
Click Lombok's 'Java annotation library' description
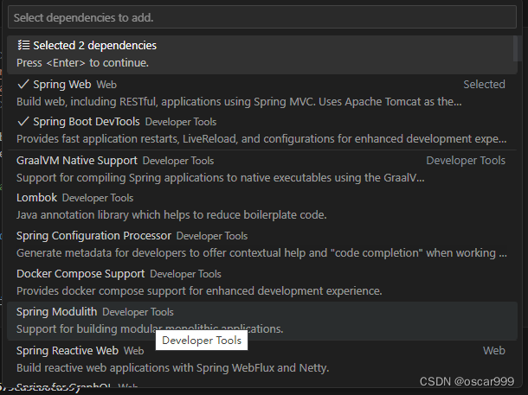[x=171, y=215]
